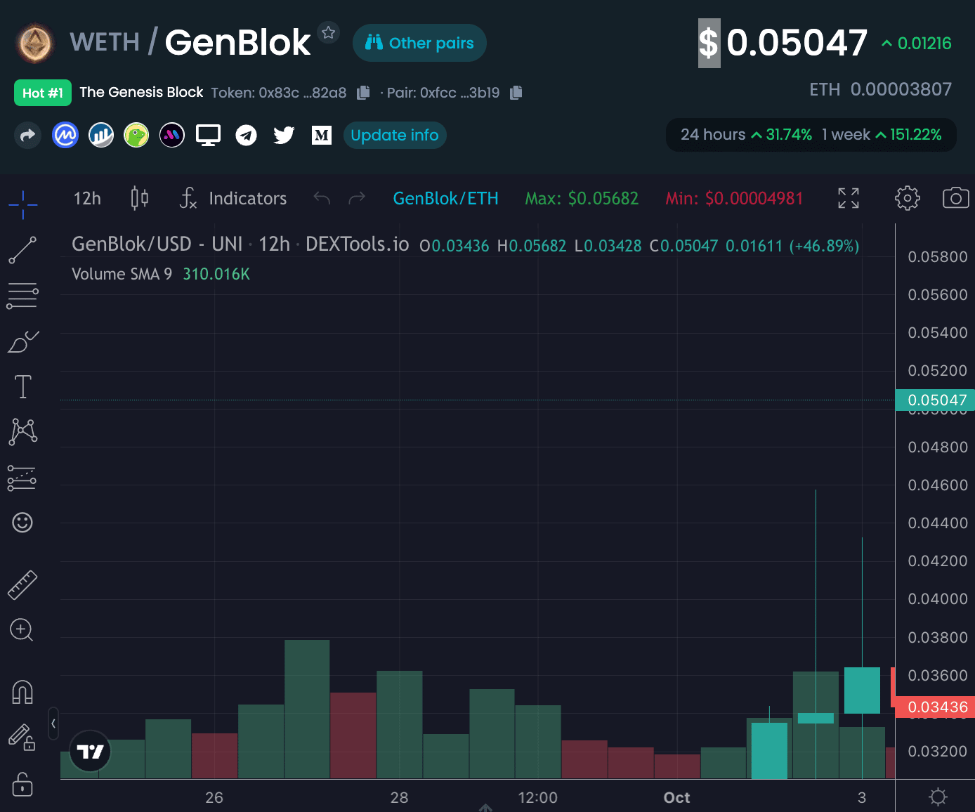
Task: Click the redo arrow
Action: click(x=357, y=199)
